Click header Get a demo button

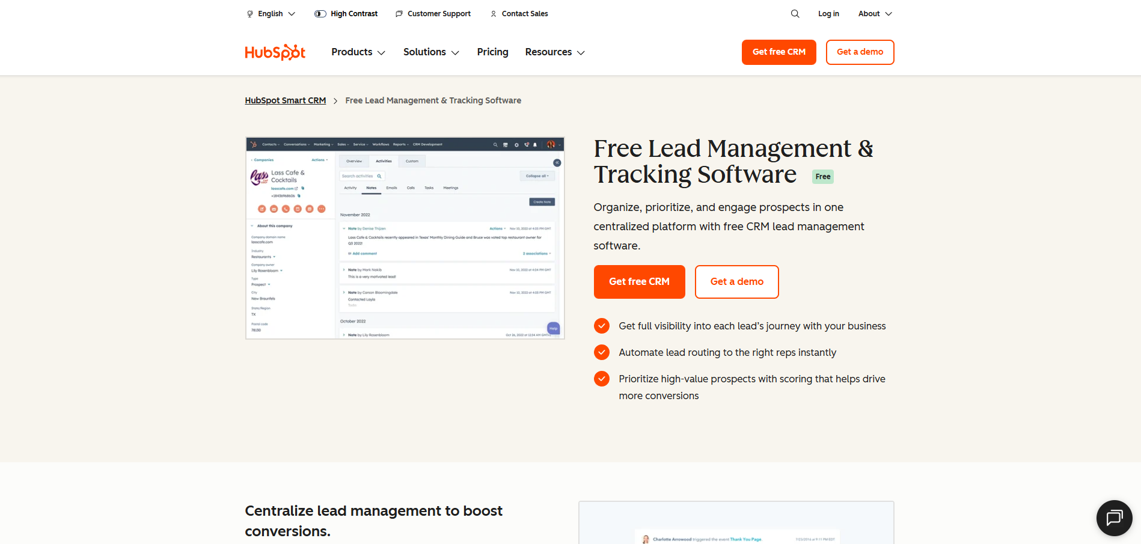(860, 52)
